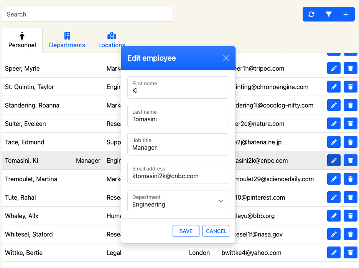Screen dimensions: 359x268
Task: Click the refresh icon in top toolbar
Action: pos(311,14)
